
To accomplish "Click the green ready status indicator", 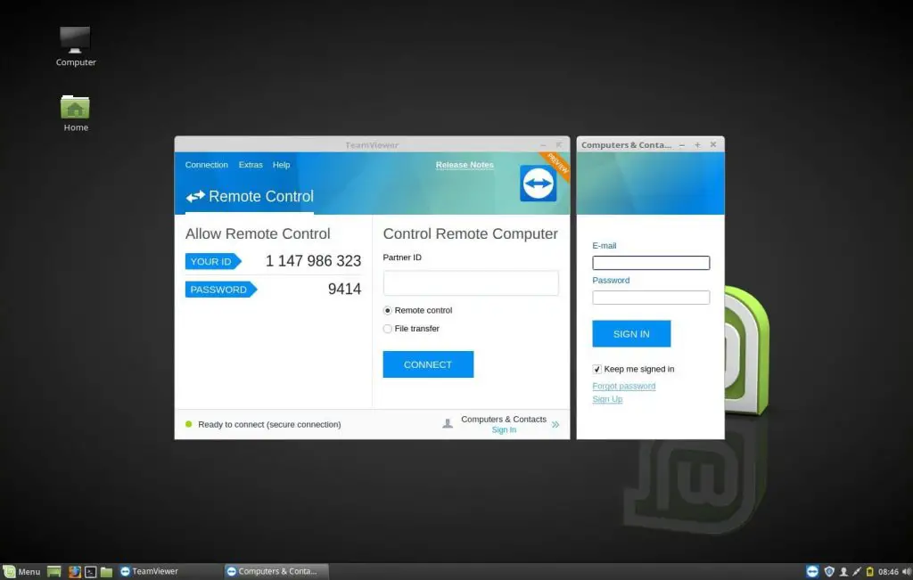I will [x=189, y=424].
